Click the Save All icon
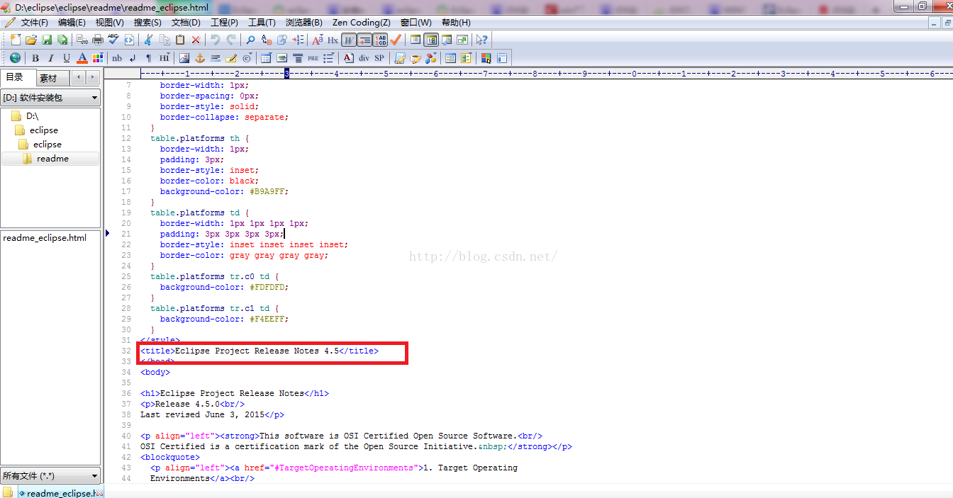953x498 pixels. pos(62,40)
